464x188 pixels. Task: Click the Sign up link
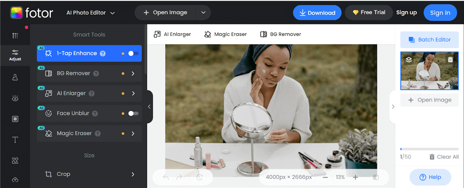click(407, 13)
